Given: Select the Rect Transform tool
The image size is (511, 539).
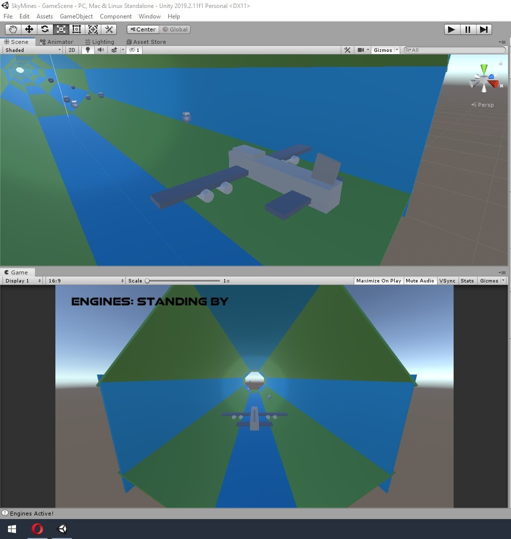Looking at the screenshot, I should click(77, 29).
